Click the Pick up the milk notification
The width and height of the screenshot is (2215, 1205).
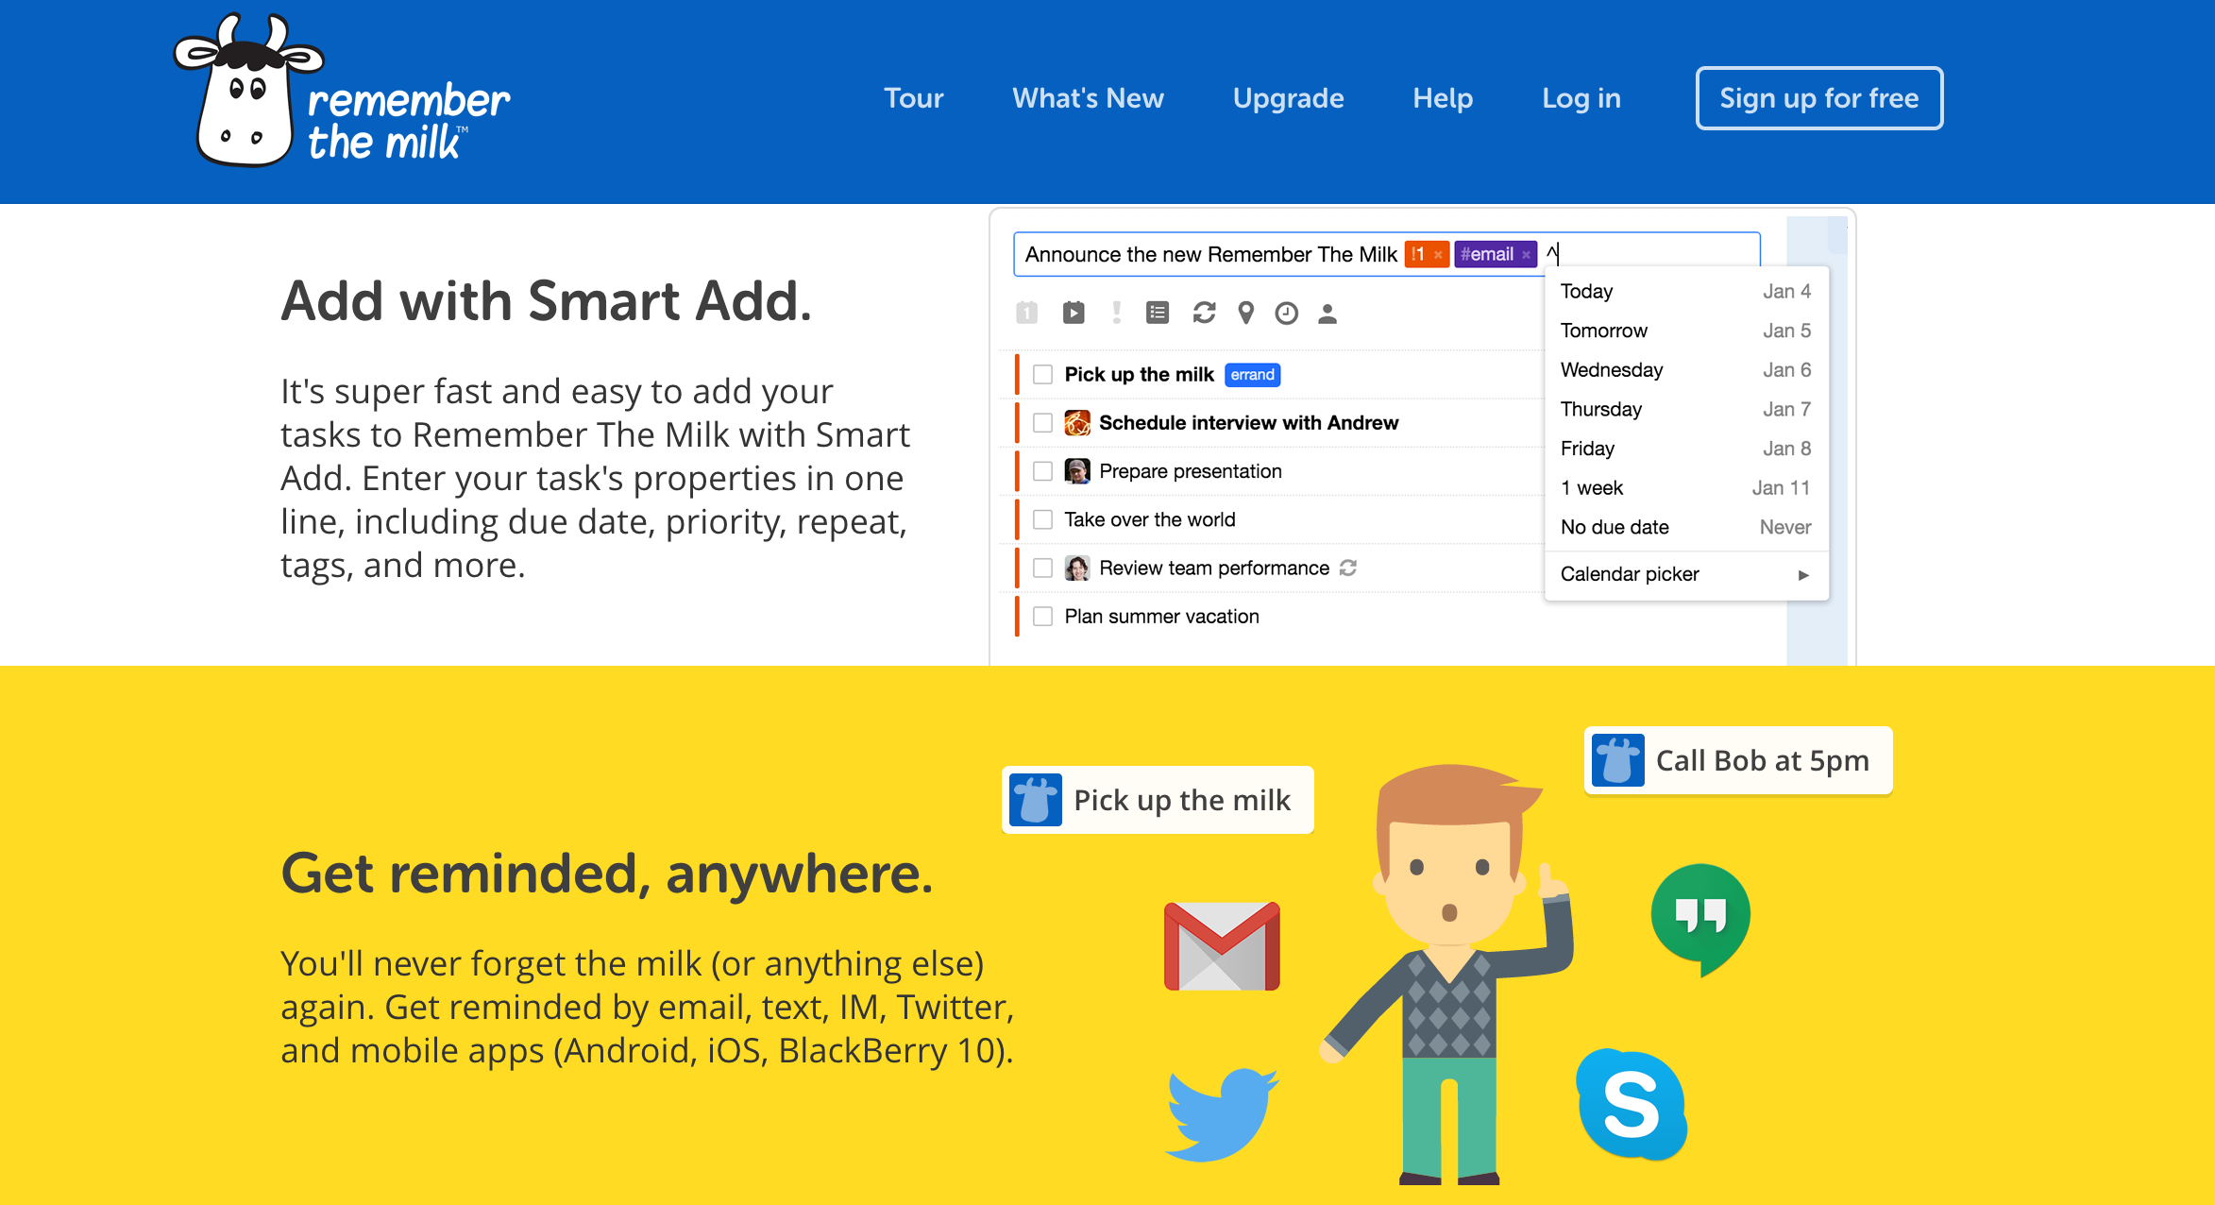point(1158,800)
